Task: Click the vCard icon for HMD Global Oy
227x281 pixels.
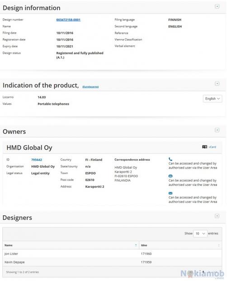Action: point(204,147)
